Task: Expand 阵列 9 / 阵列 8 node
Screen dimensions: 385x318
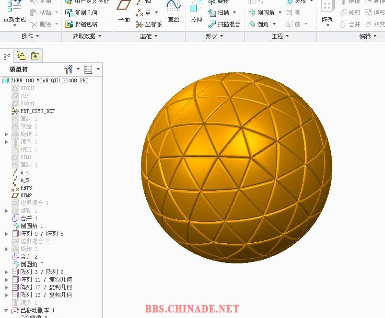Action: coord(6,234)
